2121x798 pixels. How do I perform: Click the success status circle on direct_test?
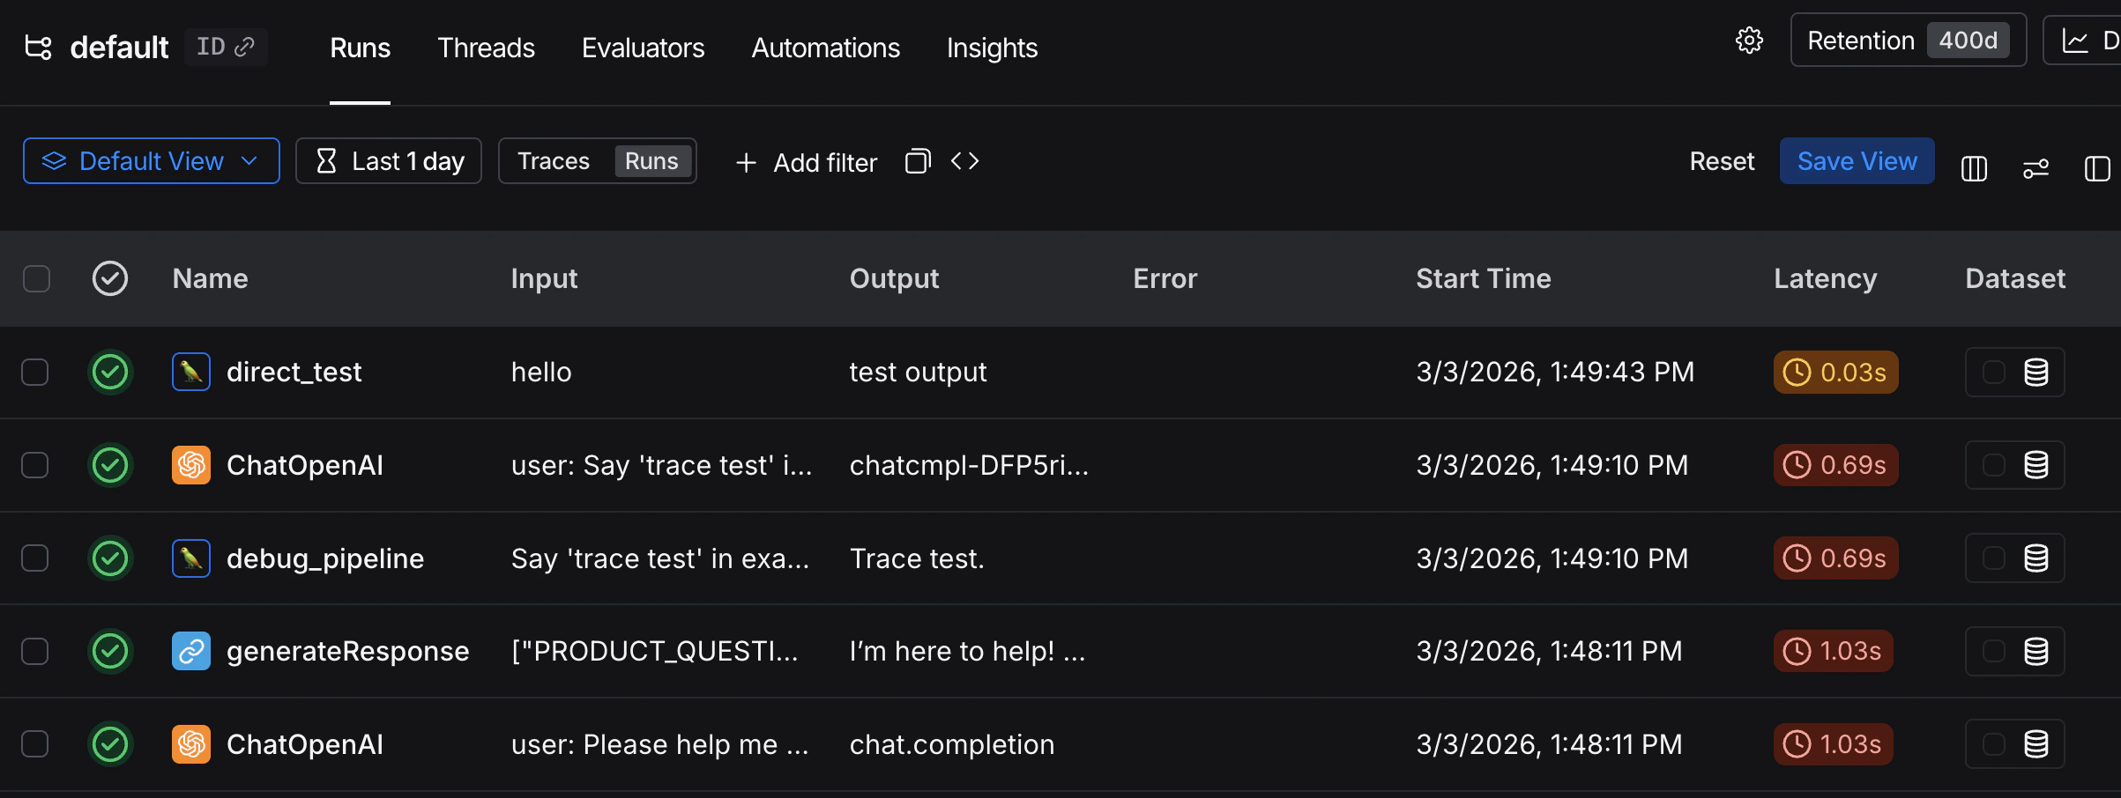tap(109, 372)
